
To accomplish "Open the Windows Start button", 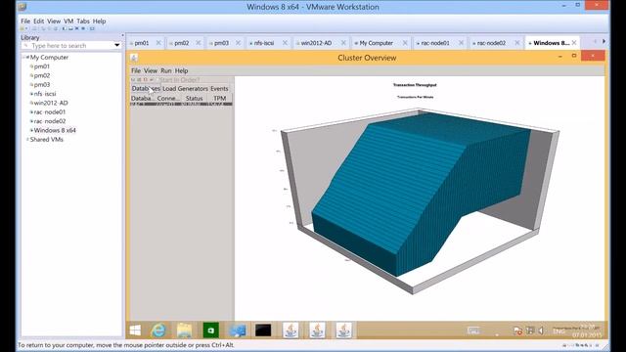I will click(135, 330).
